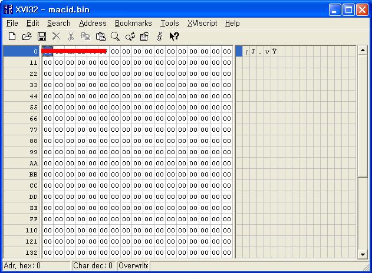Select address row CC

21,185
